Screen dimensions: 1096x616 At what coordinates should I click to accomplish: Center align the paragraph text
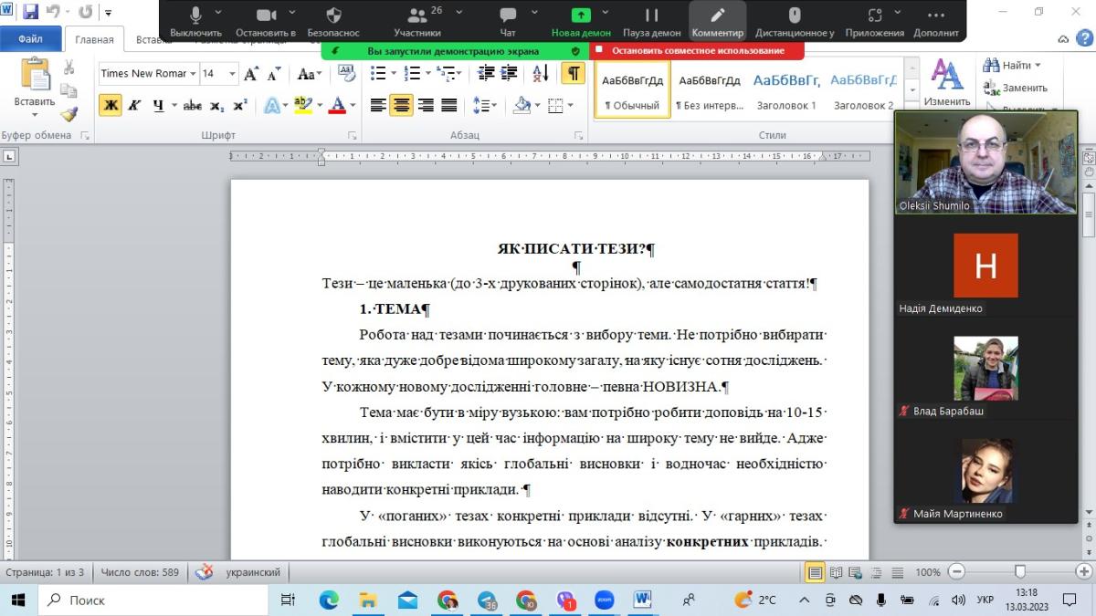click(x=402, y=105)
